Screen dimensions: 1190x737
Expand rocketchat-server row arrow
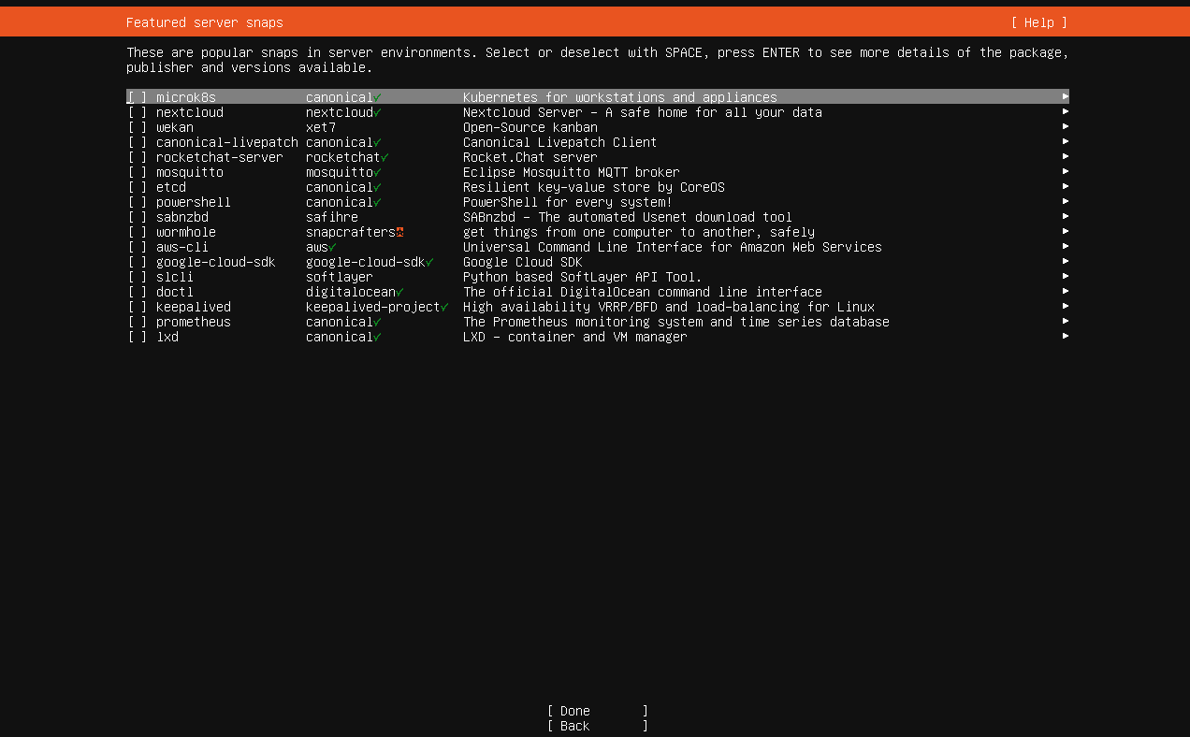click(x=1065, y=156)
